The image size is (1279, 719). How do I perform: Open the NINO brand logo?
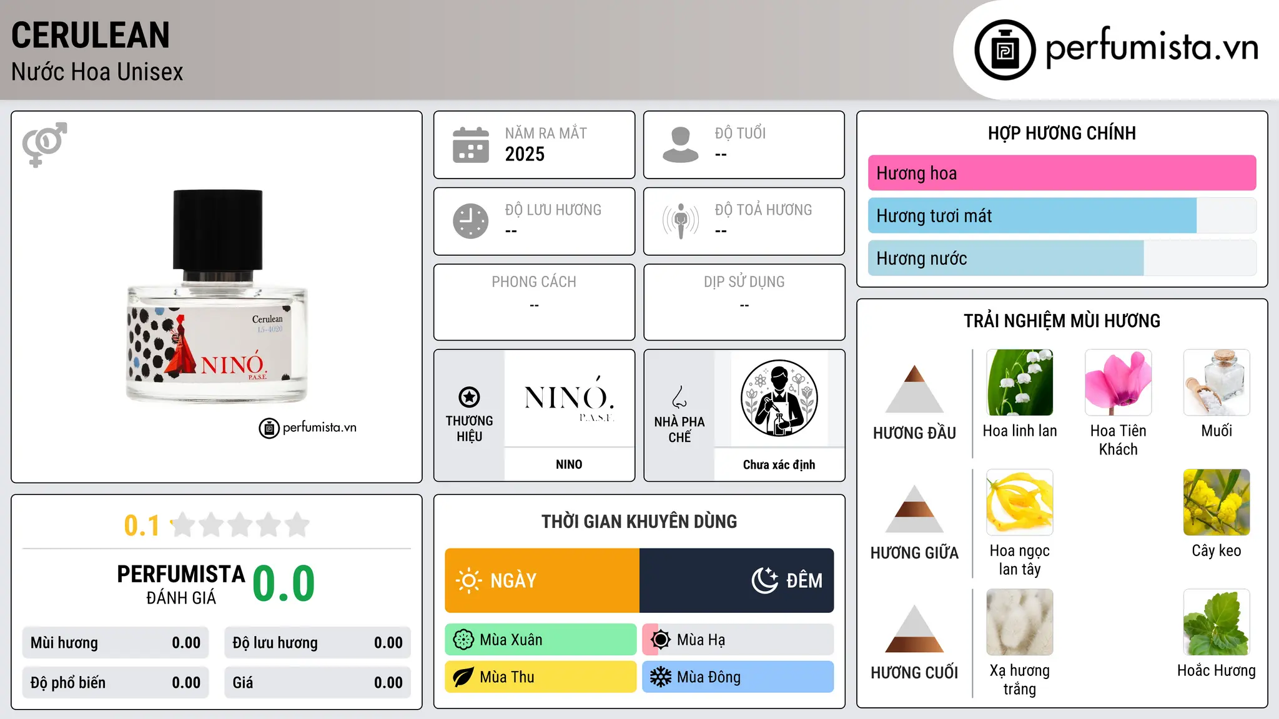pos(569,398)
